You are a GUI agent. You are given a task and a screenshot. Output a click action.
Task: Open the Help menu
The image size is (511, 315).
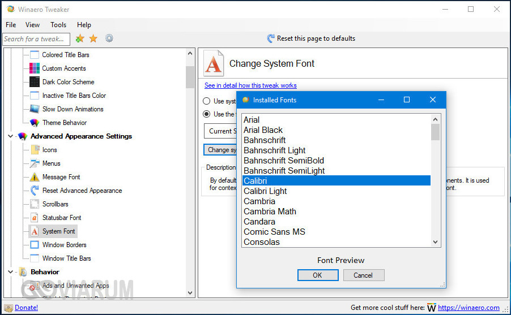pos(84,25)
